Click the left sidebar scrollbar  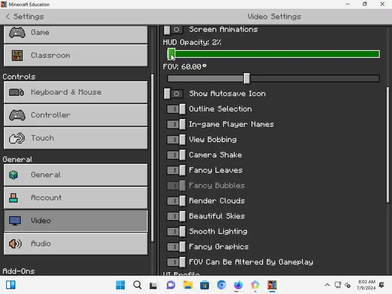pyautogui.click(x=152, y=158)
